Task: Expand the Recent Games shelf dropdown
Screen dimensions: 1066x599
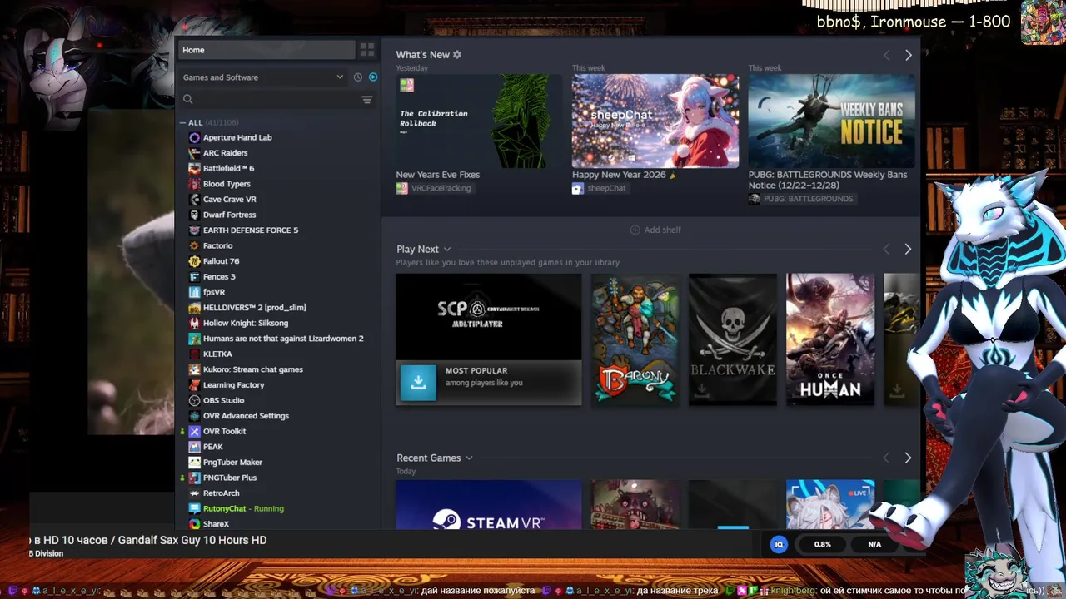Action: coord(469,458)
